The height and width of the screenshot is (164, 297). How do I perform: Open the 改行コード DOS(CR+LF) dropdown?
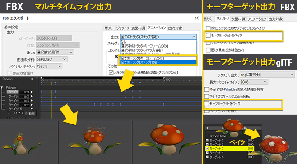54,38
